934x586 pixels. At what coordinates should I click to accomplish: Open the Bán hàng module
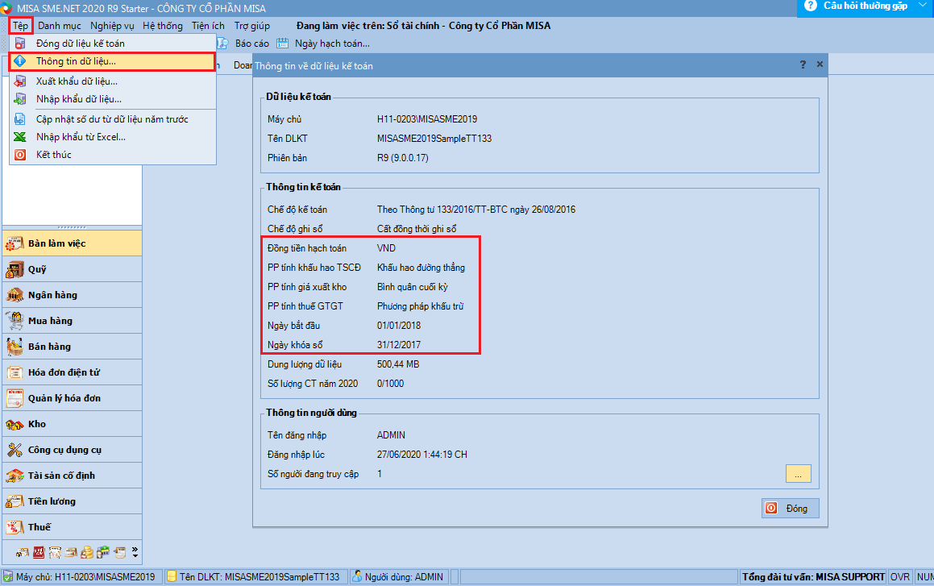click(x=72, y=347)
